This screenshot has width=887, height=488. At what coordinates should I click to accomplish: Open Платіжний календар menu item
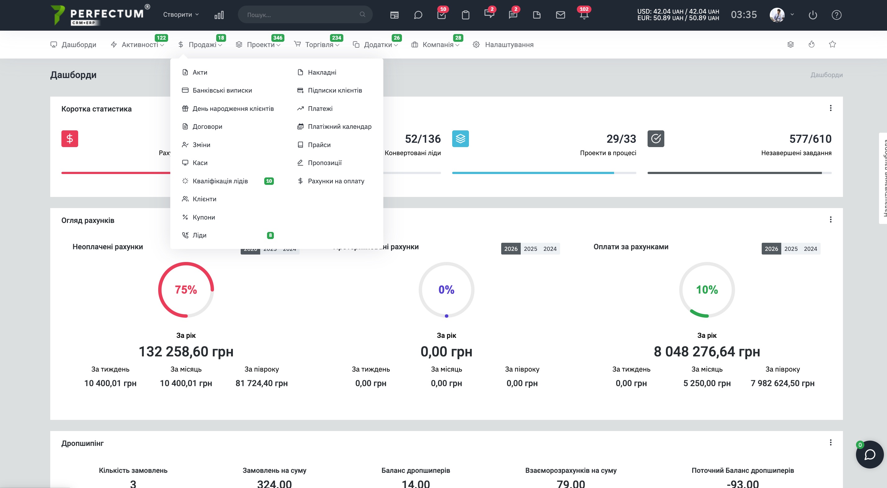click(335, 126)
